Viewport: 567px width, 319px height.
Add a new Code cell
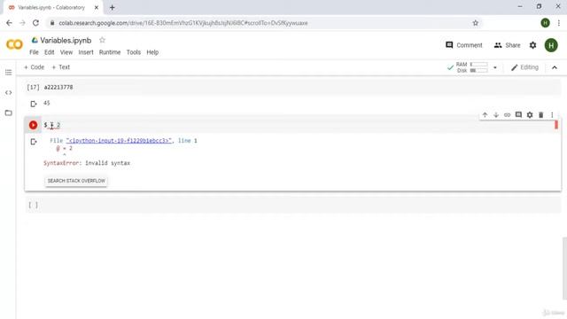tap(34, 67)
